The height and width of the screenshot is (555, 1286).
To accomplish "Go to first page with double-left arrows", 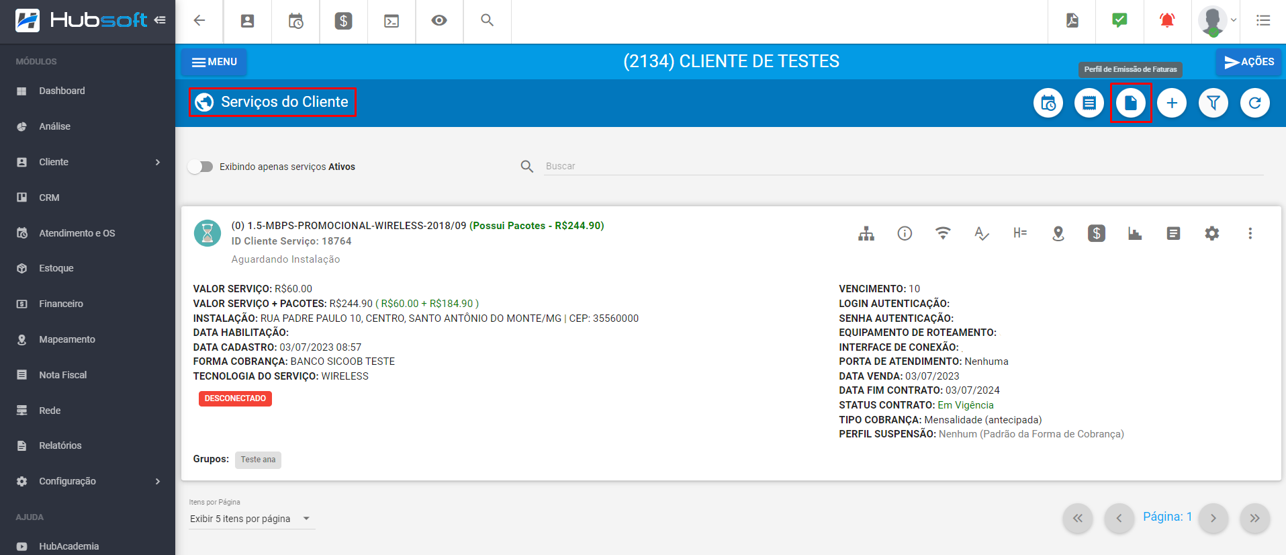I will [1078, 518].
